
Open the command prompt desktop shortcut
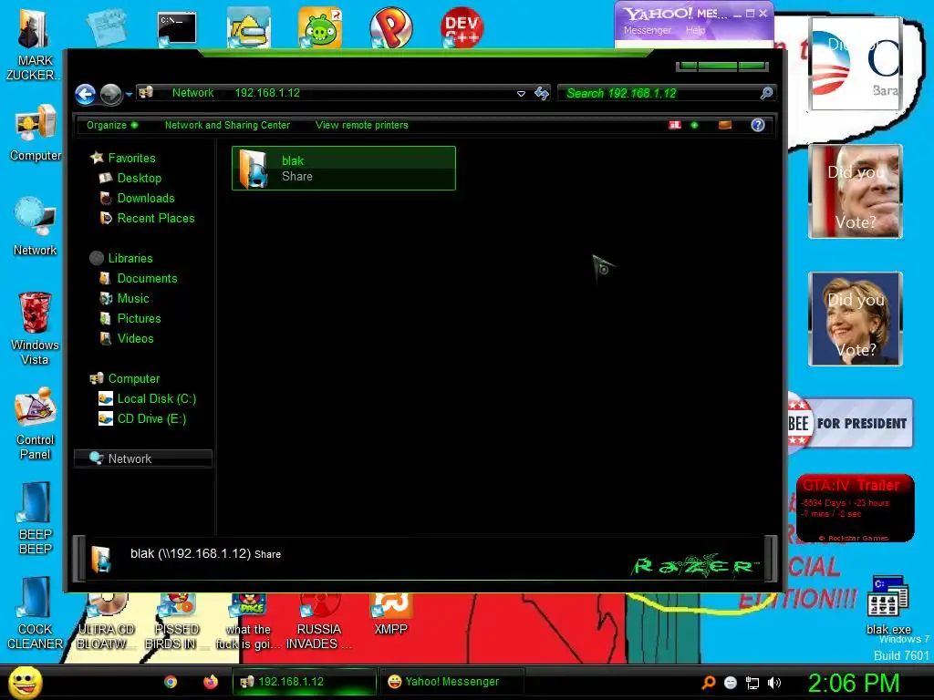click(176, 28)
